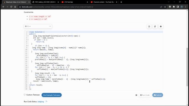Submit the solution
The height and width of the screenshot is (106, 189).
click(x=157, y=95)
